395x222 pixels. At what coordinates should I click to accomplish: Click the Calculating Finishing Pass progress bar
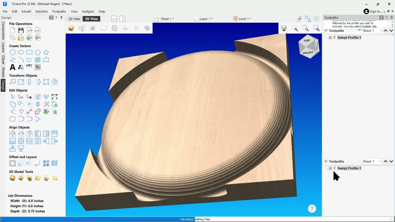pos(195,219)
